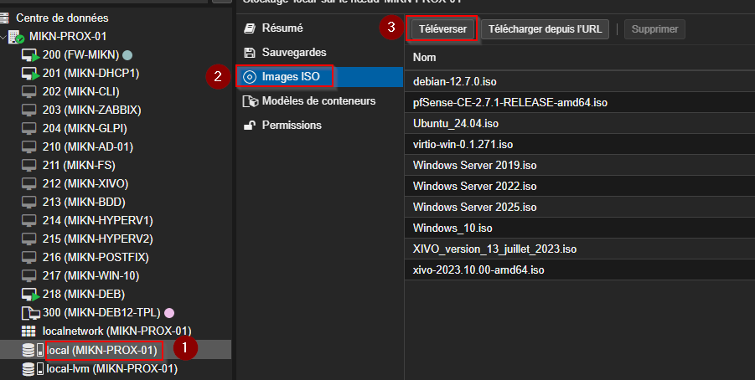The image size is (755, 380).
Task: Click the monitor icon for 210 (MIKN-AD-01)
Action: pos(28,146)
